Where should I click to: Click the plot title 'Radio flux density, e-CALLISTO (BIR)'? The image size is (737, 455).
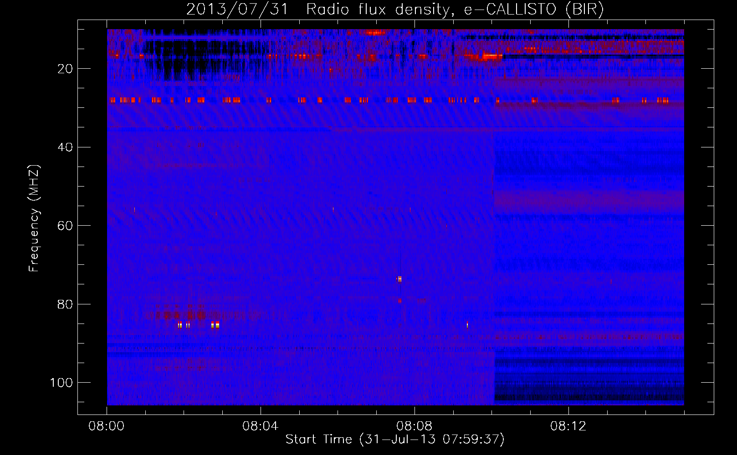click(455, 10)
